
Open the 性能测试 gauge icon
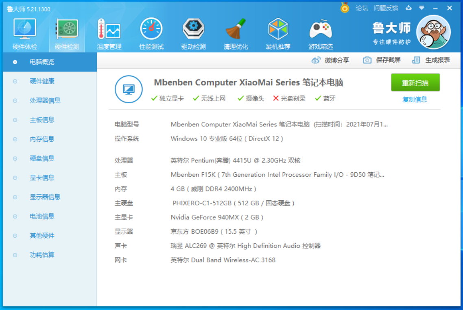[x=151, y=29]
